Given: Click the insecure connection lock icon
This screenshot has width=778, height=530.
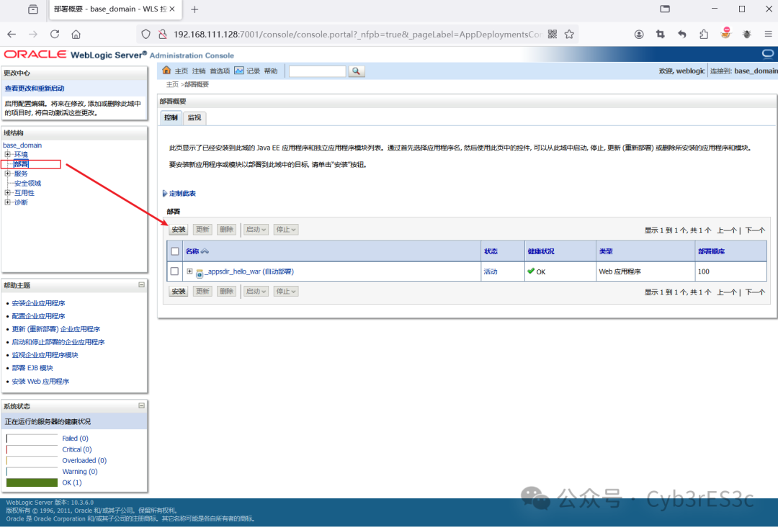Looking at the screenshot, I should point(162,35).
